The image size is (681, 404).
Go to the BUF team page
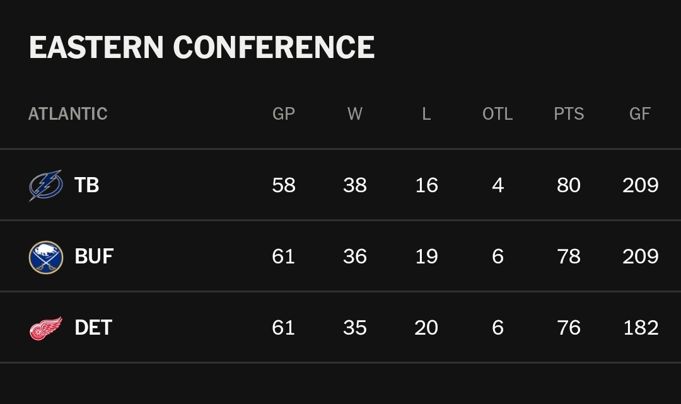pos(94,257)
